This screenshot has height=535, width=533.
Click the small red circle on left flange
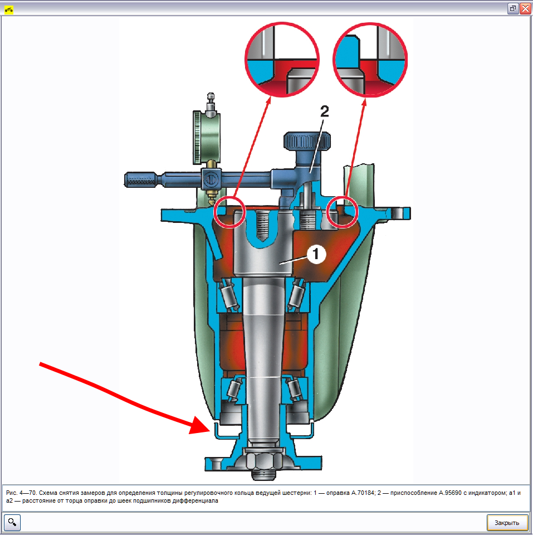[x=231, y=212]
